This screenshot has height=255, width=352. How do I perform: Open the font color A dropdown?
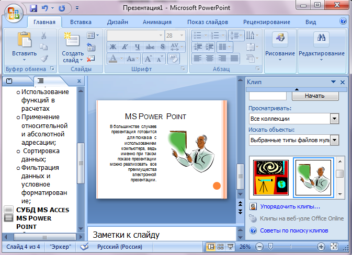pos(121,59)
